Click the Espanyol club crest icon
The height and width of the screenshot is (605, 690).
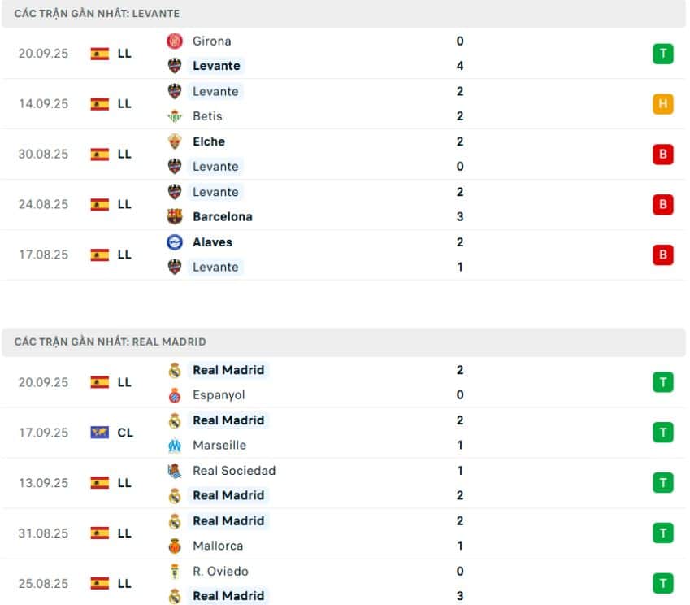pyautogui.click(x=174, y=395)
